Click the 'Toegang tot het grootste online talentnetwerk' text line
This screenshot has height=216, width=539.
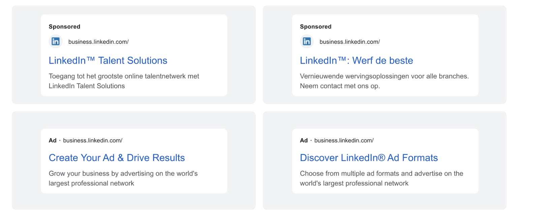coord(124,76)
